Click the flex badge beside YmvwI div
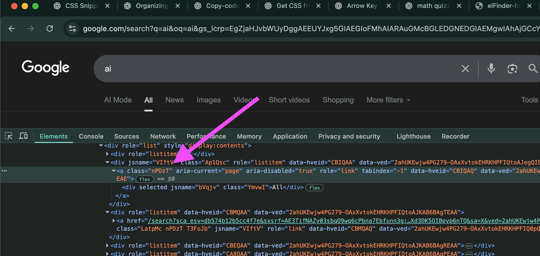This screenshot has width=540, height=256. tap(314, 188)
